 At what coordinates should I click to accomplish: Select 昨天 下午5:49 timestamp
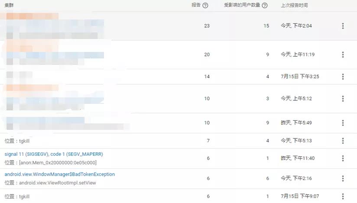[x=296, y=122]
